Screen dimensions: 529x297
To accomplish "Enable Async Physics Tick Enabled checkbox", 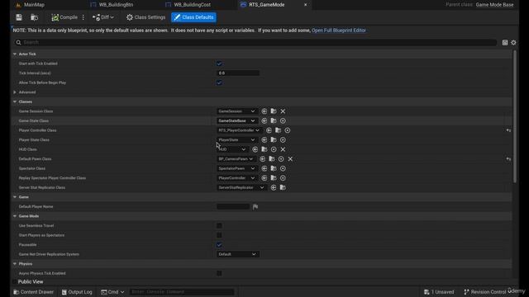I will coord(219,273).
